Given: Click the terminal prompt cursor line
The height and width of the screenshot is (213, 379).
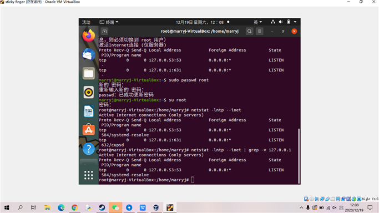Looking at the screenshot, I should coord(146,180).
